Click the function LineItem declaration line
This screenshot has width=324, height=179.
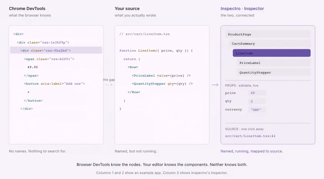156,50
